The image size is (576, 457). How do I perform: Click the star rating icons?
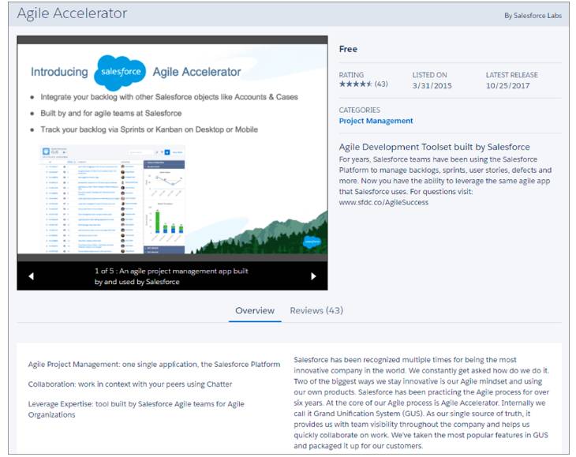(356, 84)
